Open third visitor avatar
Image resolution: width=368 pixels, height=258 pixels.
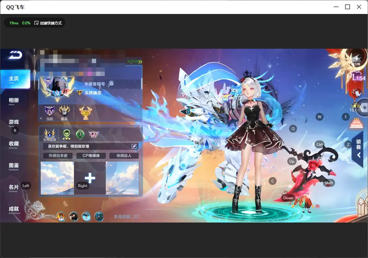[x=86, y=216]
